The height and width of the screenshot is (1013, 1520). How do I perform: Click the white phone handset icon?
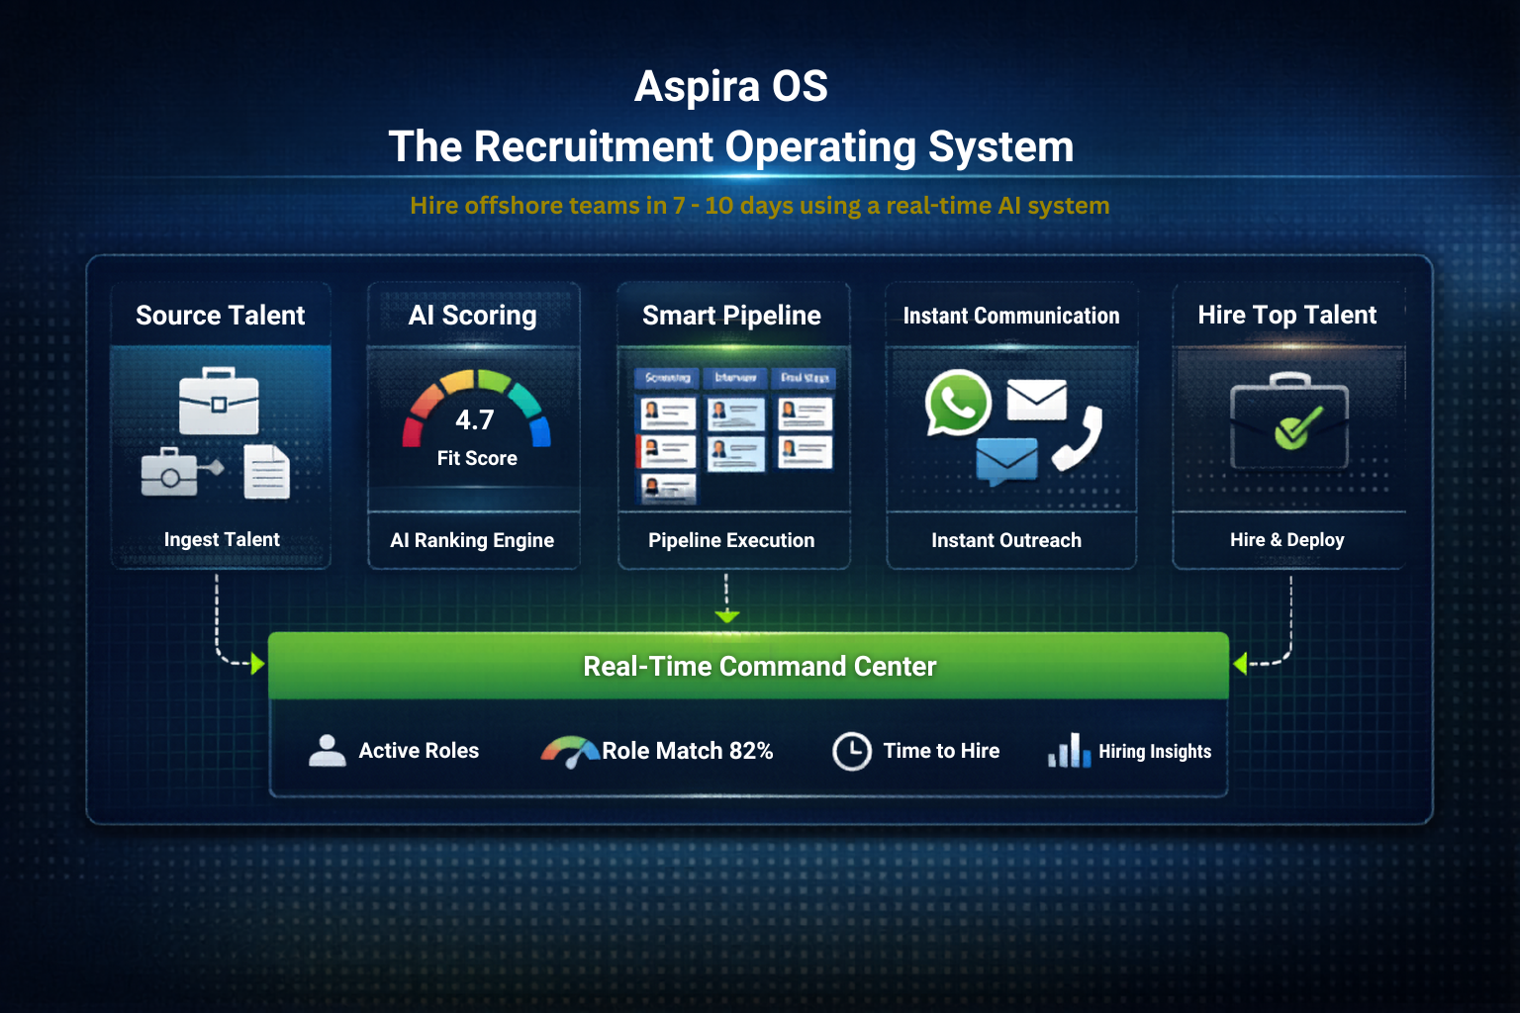pos(1078,438)
